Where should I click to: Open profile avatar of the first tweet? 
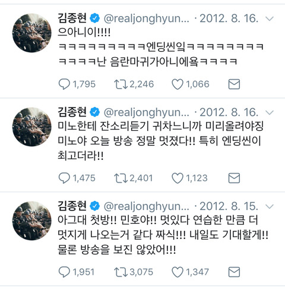(31, 33)
